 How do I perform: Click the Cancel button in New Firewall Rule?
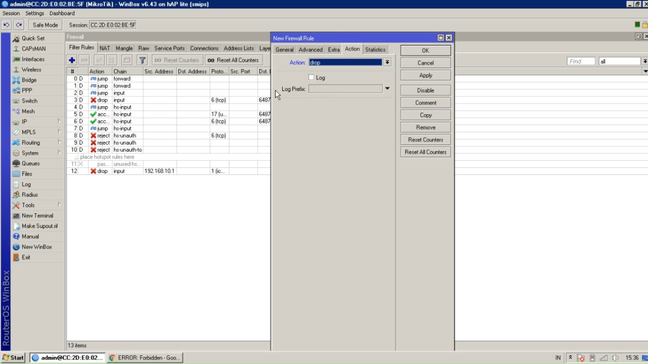pos(426,63)
